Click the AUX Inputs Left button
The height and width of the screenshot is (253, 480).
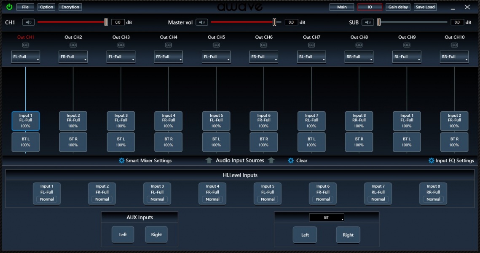pyautogui.click(x=123, y=235)
